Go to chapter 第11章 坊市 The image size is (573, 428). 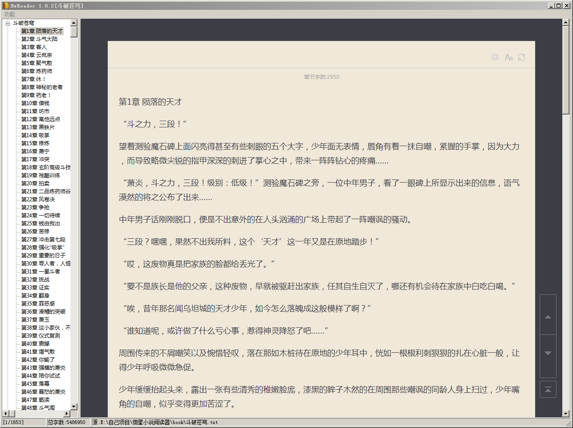[35, 111]
